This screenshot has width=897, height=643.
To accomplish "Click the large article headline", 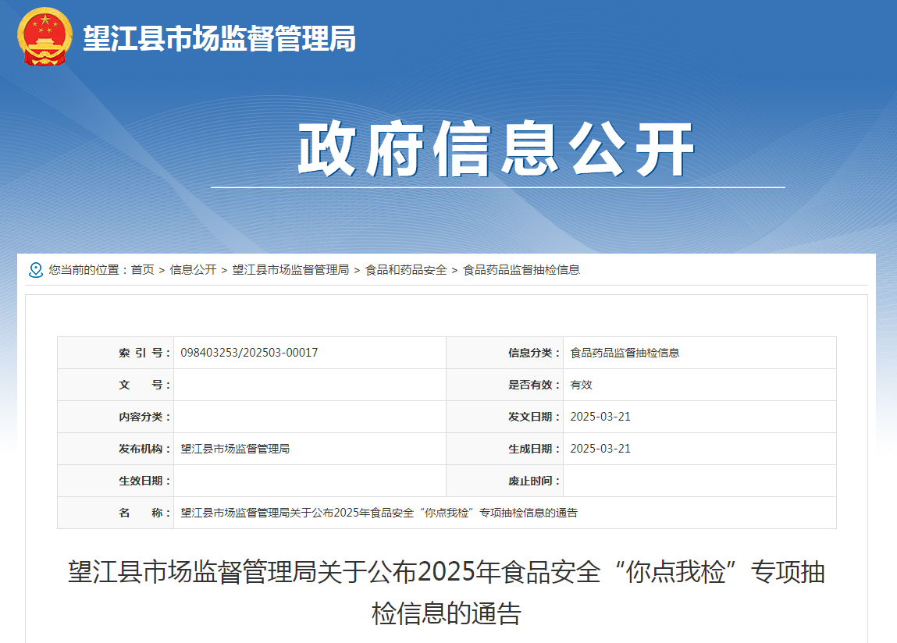I will pyautogui.click(x=447, y=592).
